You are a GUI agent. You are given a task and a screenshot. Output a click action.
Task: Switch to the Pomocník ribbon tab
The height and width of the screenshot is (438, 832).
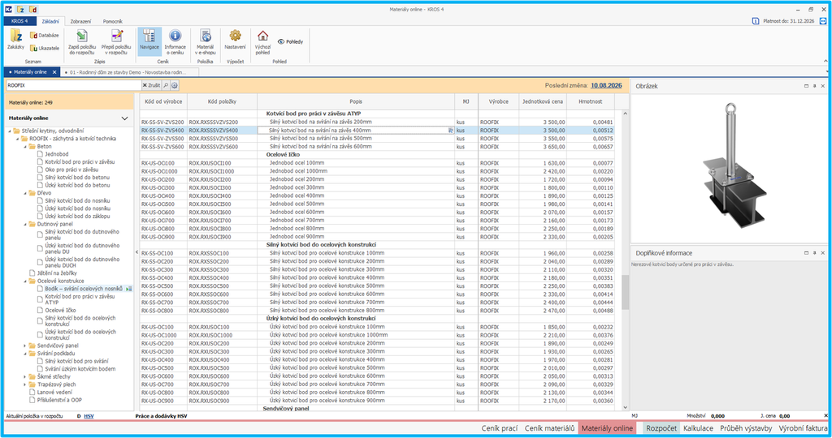(112, 21)
